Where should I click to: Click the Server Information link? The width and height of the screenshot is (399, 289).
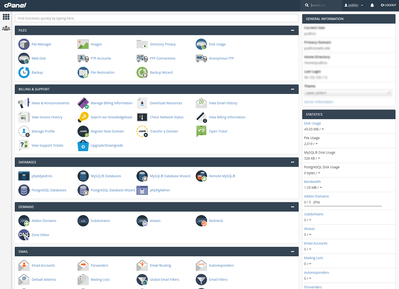318,102
